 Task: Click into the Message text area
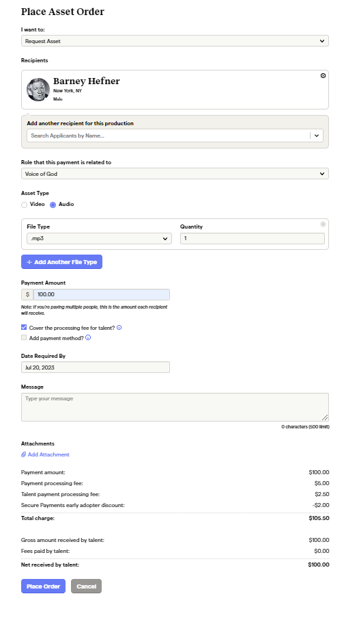coord(175,407)
